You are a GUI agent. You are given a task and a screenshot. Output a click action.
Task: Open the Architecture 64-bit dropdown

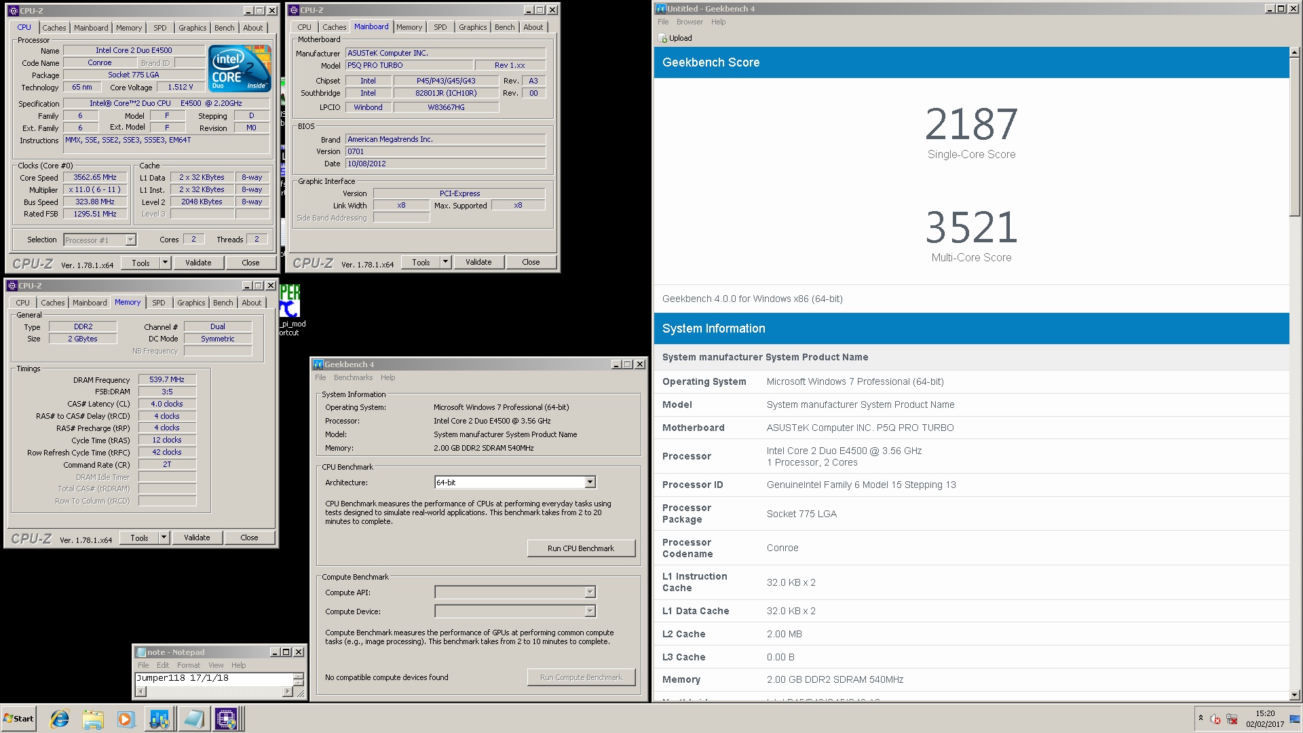pos(590,483)
